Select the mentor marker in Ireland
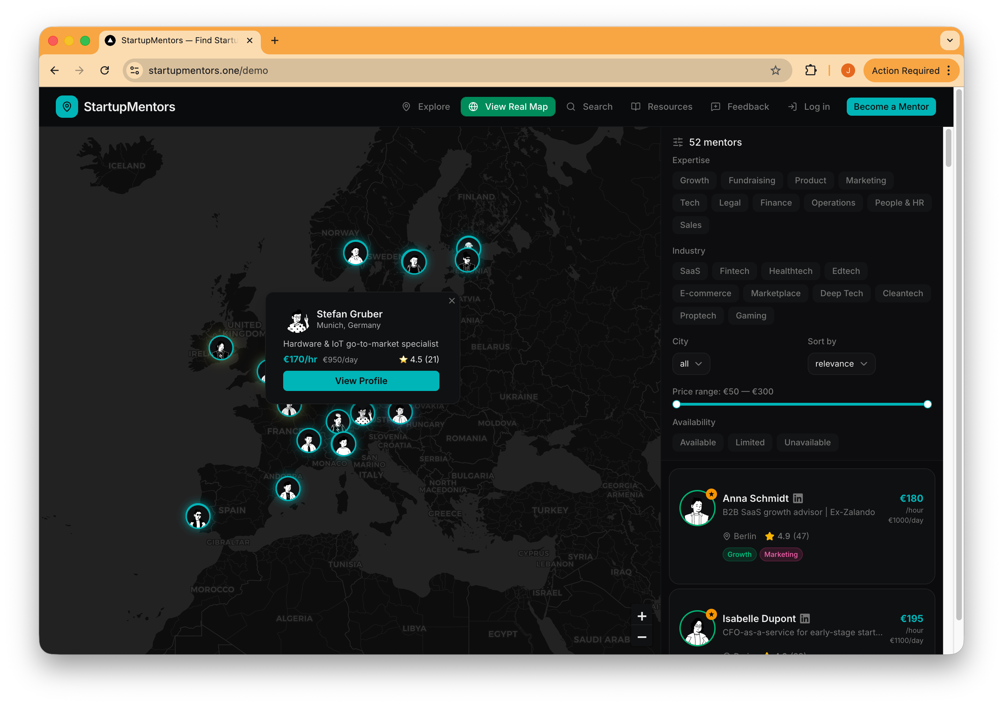 pyautogui.click(x=221, y=348)
